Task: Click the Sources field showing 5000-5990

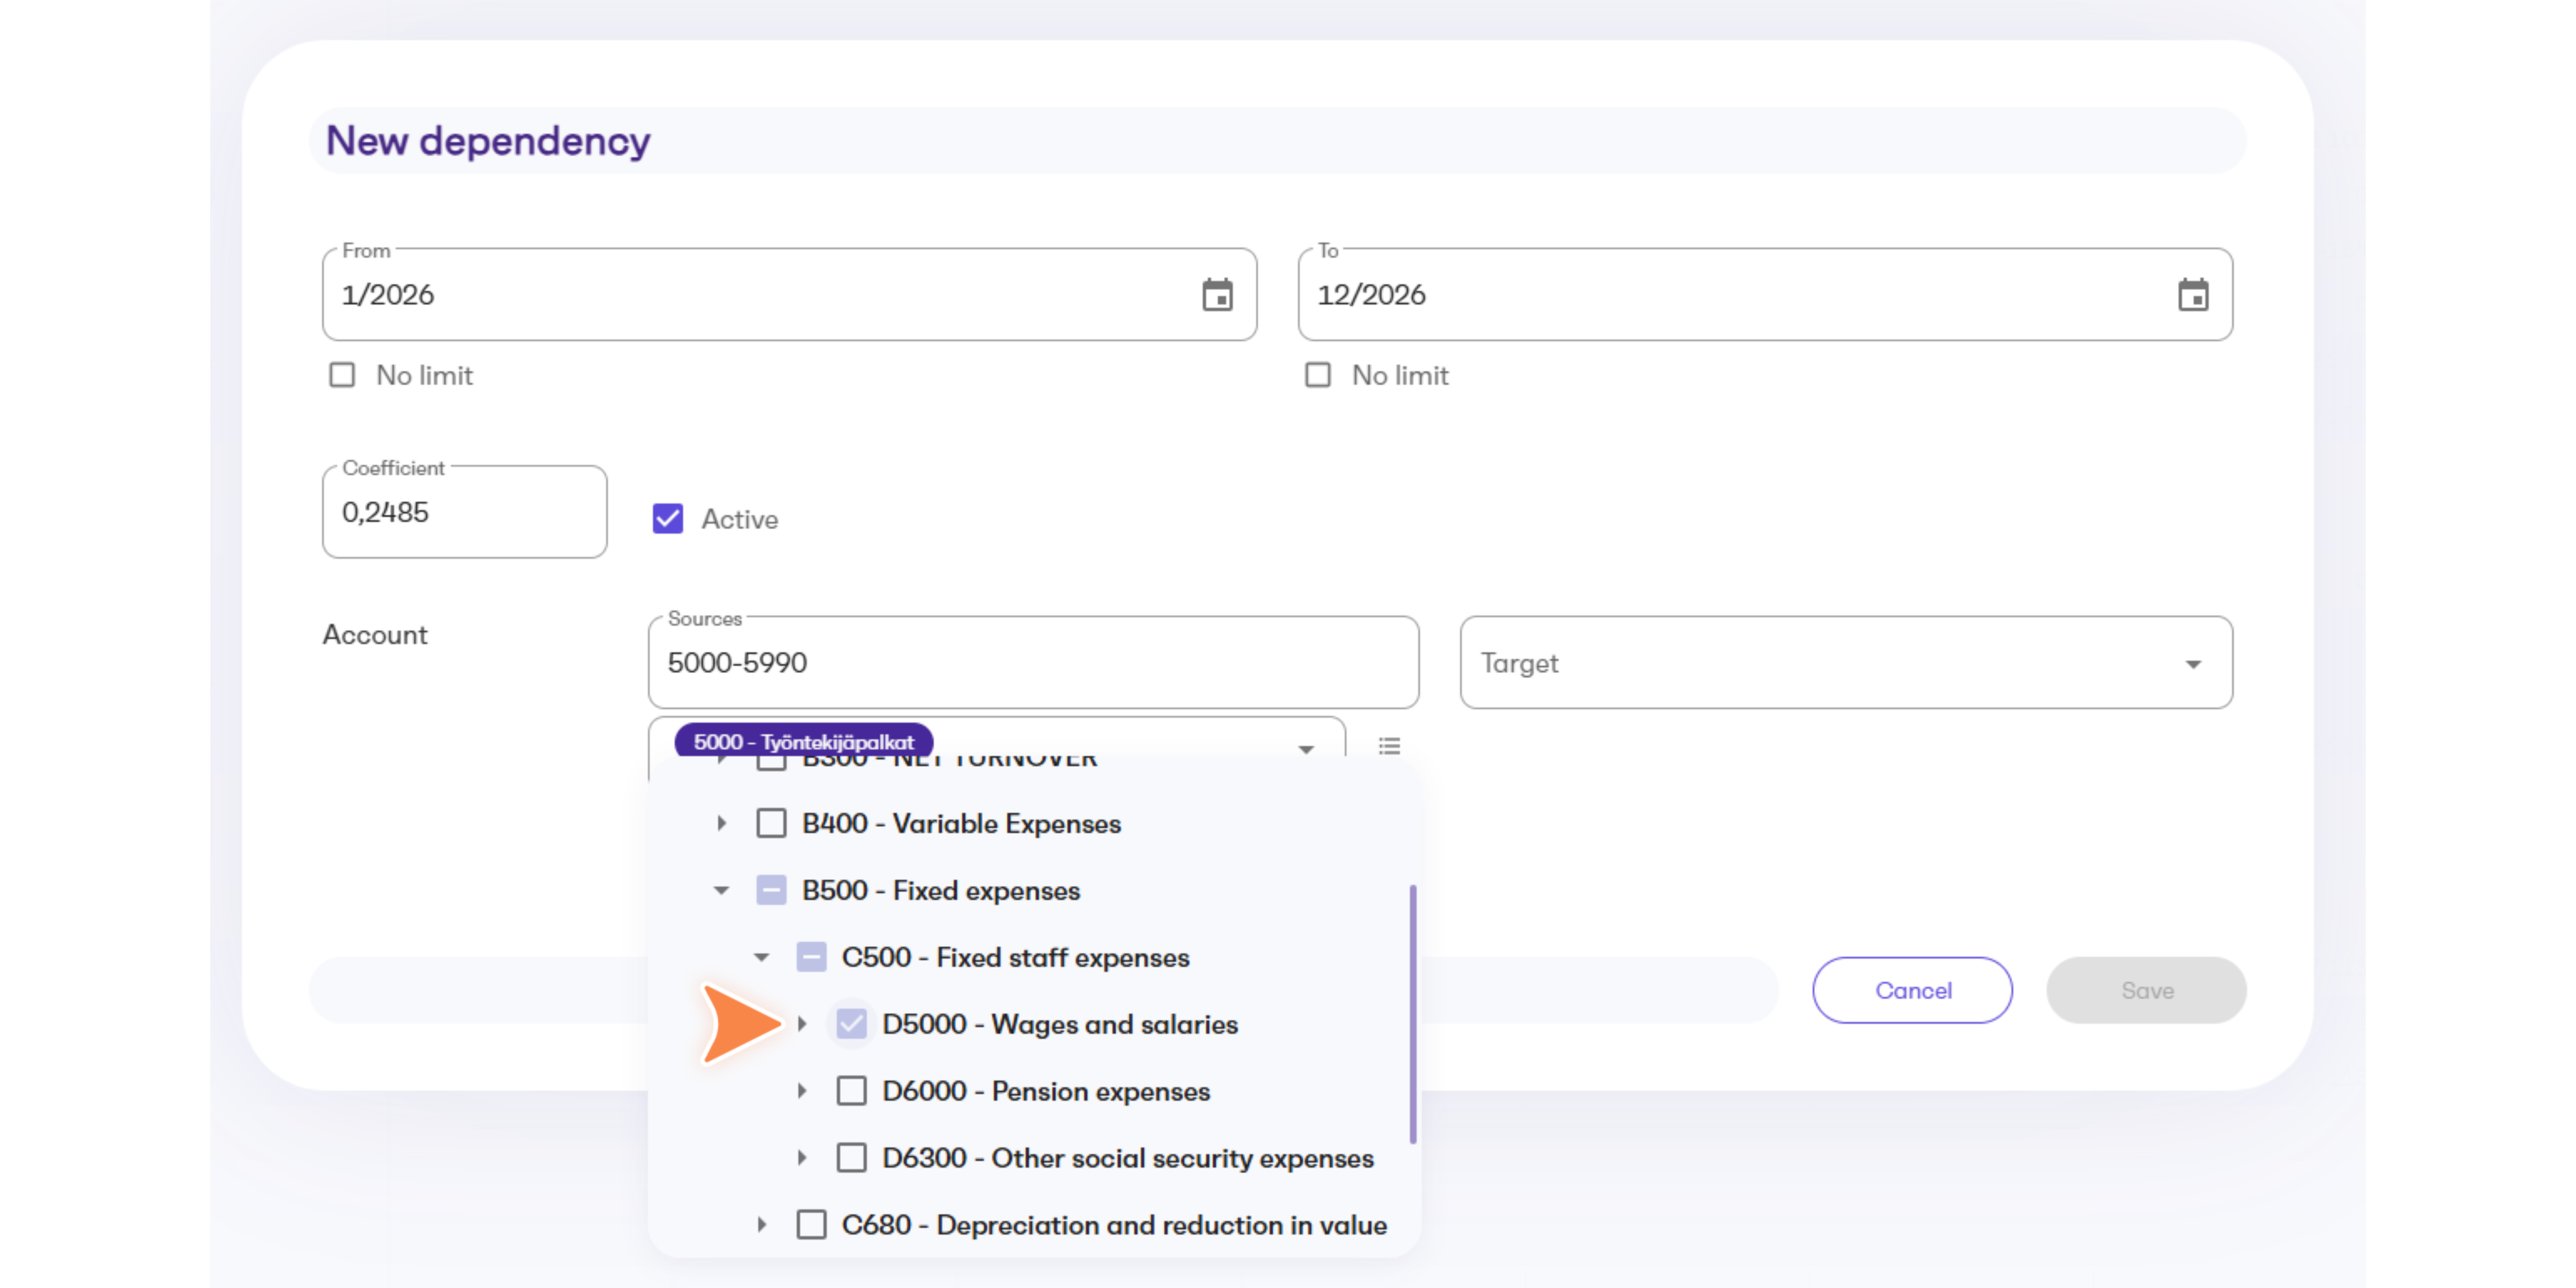Action: (1033, 663)
